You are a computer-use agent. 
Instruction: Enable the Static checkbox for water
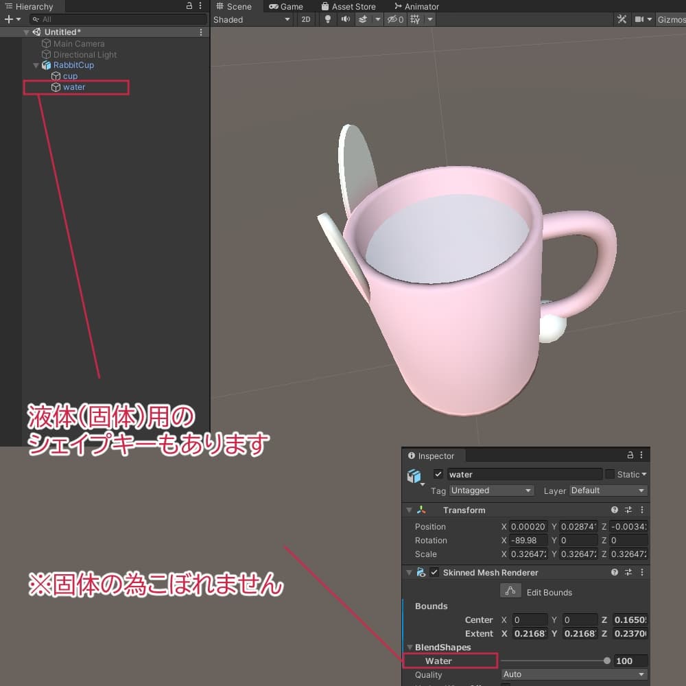click(x=609, y=475)
